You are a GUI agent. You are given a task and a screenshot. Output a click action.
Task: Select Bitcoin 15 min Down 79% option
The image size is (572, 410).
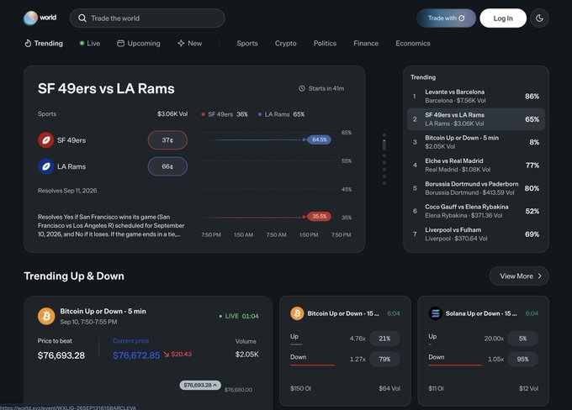point(384,360)
